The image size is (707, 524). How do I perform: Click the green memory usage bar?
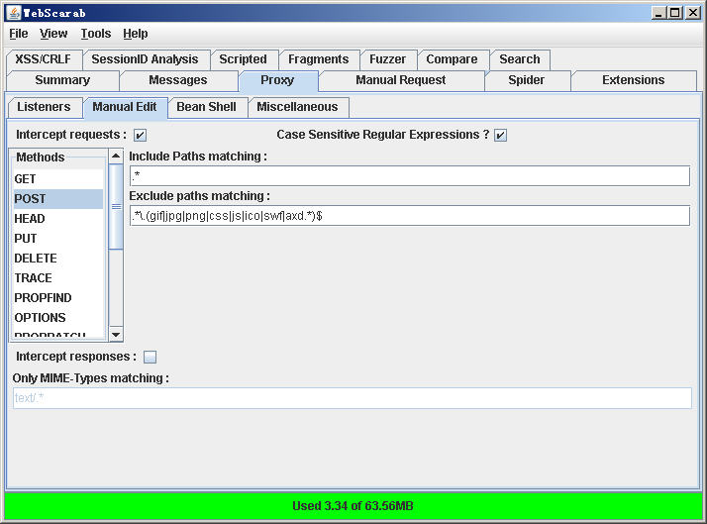(x=353, y=506)
